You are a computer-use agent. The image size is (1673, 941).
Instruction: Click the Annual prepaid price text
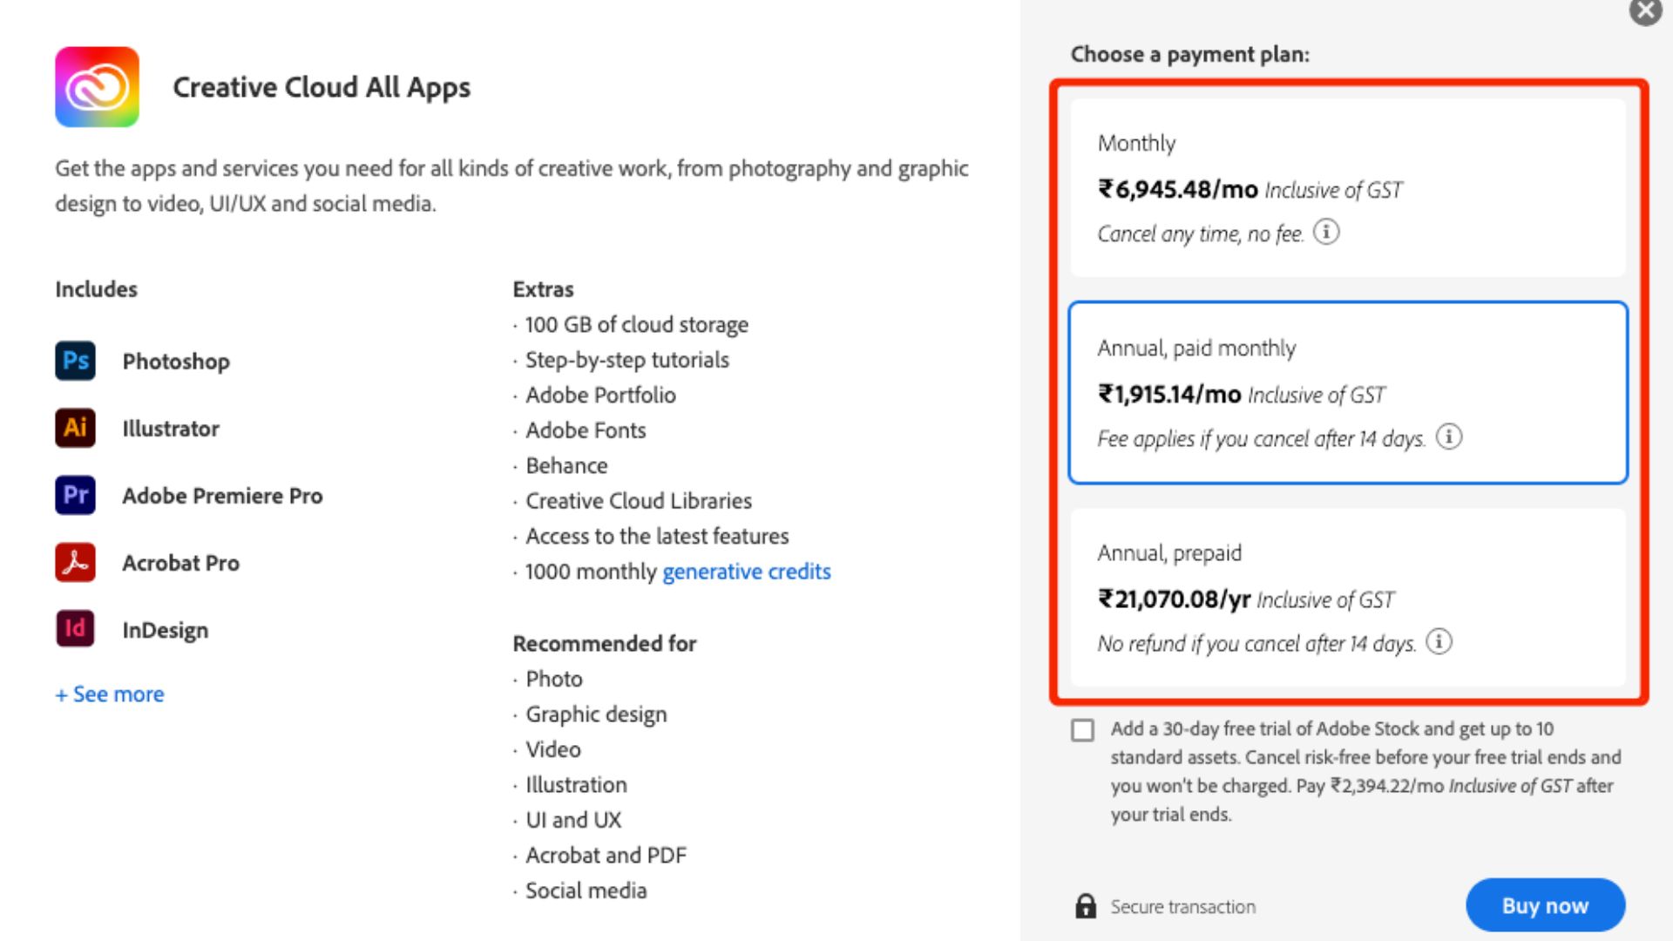coord(1173,599)
